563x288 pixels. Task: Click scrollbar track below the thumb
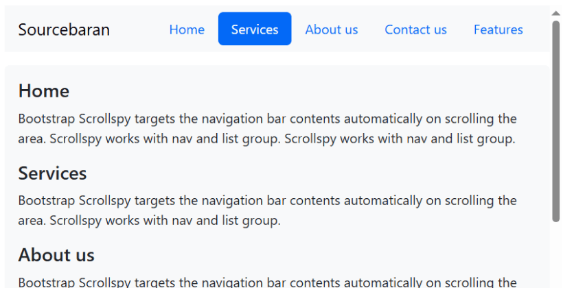pos(555,254)
